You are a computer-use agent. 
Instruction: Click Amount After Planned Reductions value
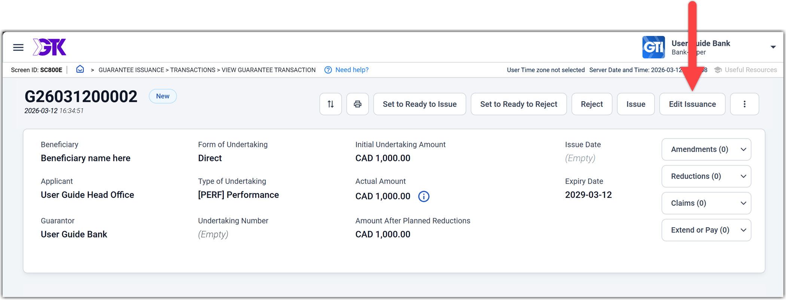point(383,235)
